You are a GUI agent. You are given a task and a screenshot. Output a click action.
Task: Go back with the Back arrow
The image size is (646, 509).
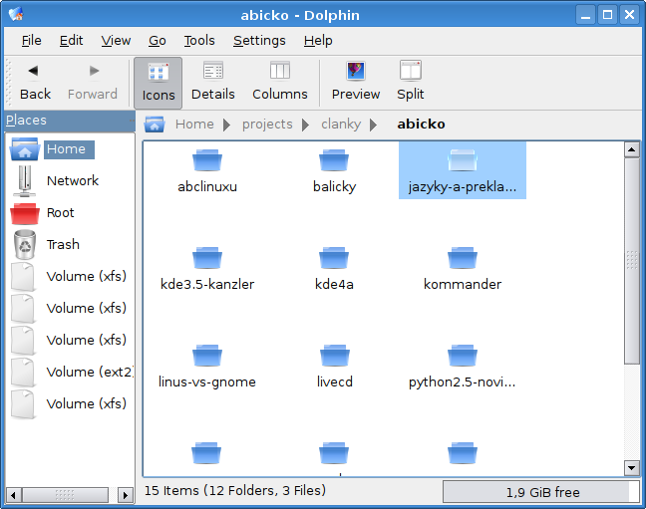[35, 83]
